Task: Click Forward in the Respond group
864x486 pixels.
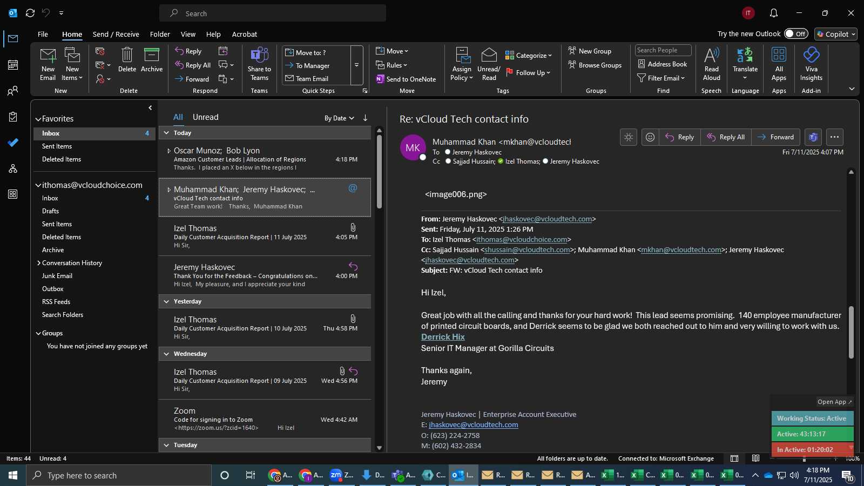Action: pos(192,79)
